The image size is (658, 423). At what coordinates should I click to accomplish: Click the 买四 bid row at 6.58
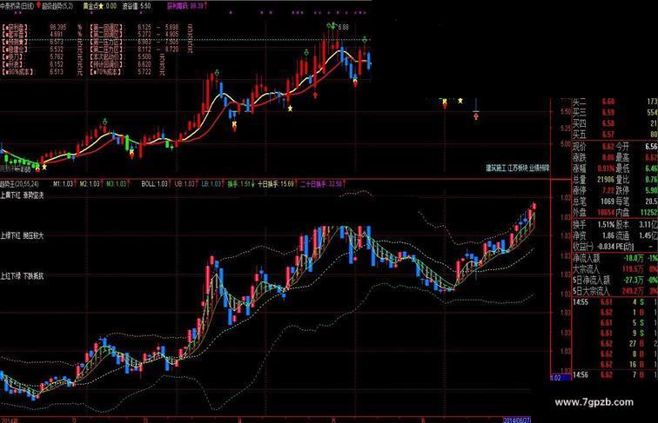pyautogui.click(x=614, y=123)
